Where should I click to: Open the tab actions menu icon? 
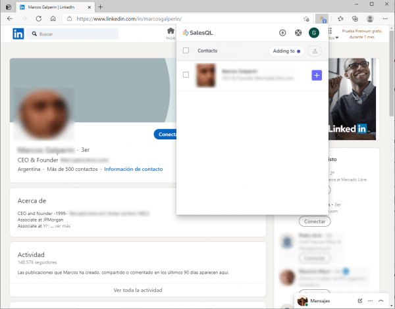(9, 7)
